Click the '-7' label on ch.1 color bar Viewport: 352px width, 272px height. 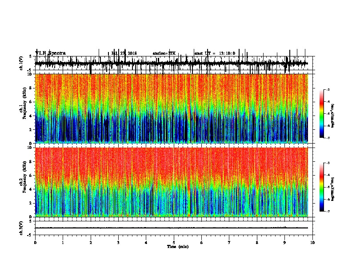click(328, 138)
